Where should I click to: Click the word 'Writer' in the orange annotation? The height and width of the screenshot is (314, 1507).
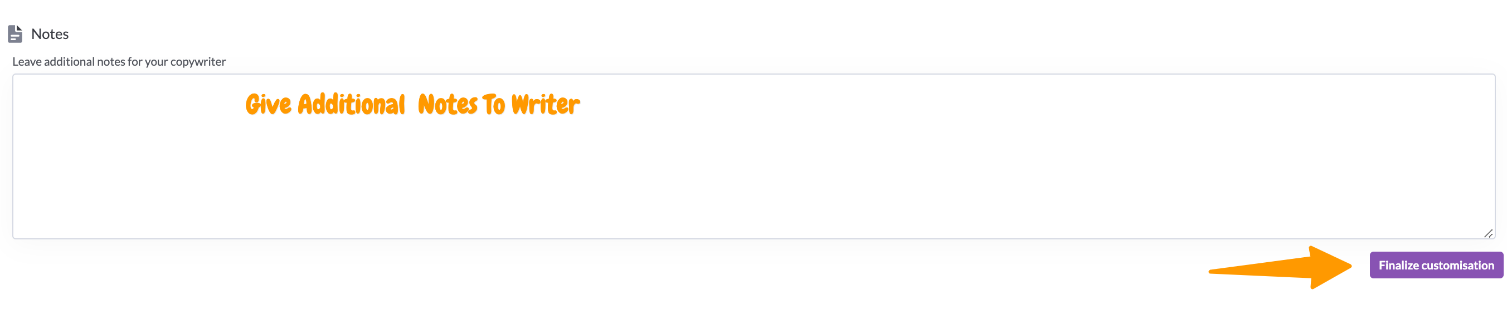tap(545, 105)
